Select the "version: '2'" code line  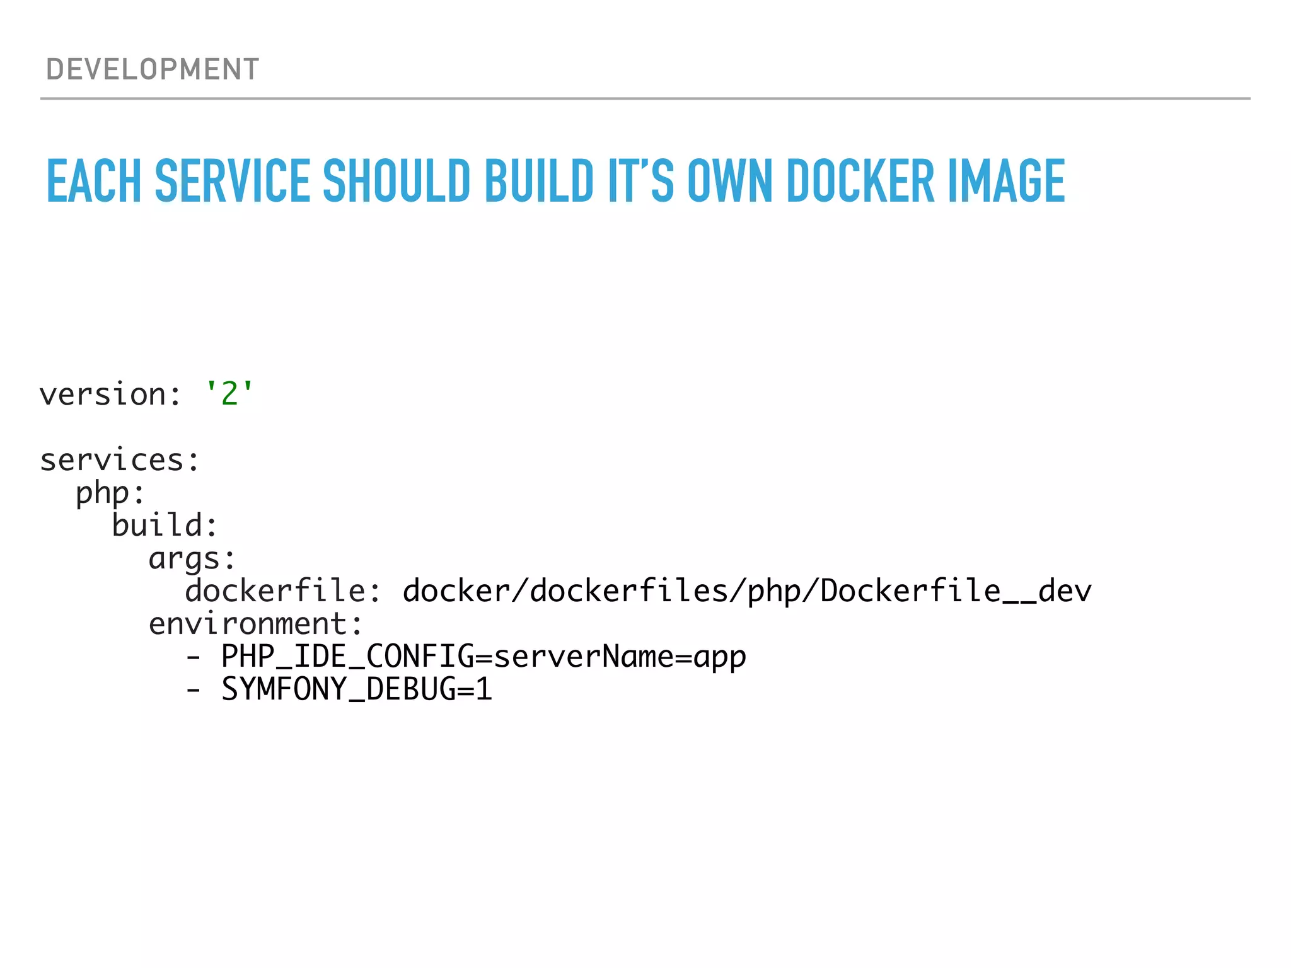coord(146,395)
